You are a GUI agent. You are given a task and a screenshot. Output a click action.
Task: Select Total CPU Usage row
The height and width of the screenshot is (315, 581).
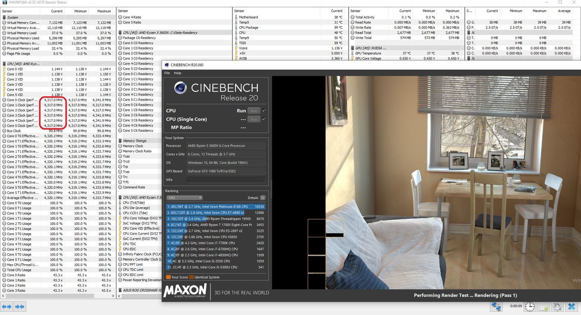[57, 270]
